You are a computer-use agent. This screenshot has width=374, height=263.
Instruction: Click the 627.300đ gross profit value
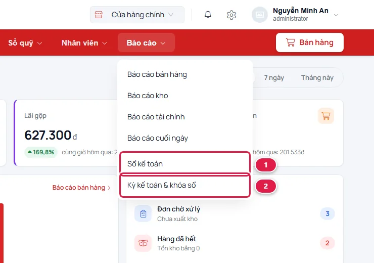51,135
